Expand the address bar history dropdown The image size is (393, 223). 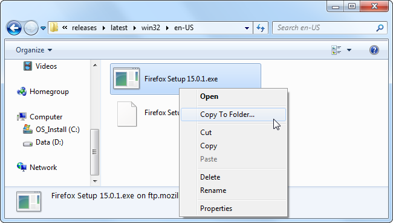coord(247,28)
